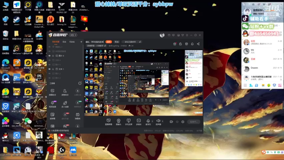284x160 pixels.
Task: Click the Microsoft Edge desktop icon
Action: 5,65
